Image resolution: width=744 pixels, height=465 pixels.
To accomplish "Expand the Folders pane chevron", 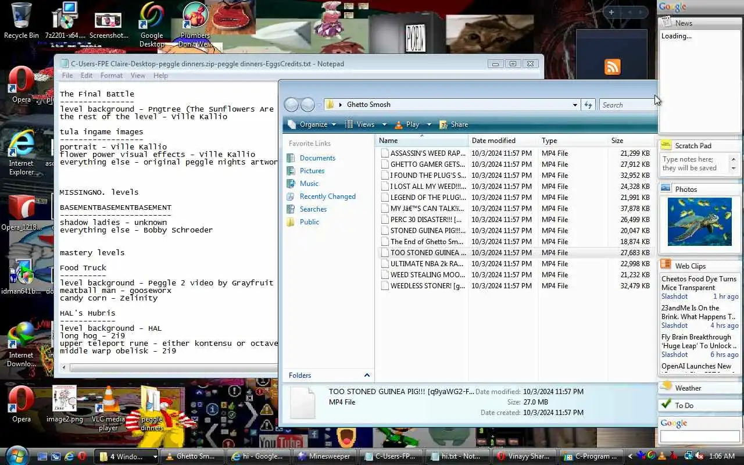I will (367, 375).
